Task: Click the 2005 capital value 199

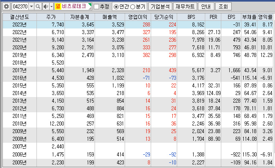Action: (x=91, y=162)
